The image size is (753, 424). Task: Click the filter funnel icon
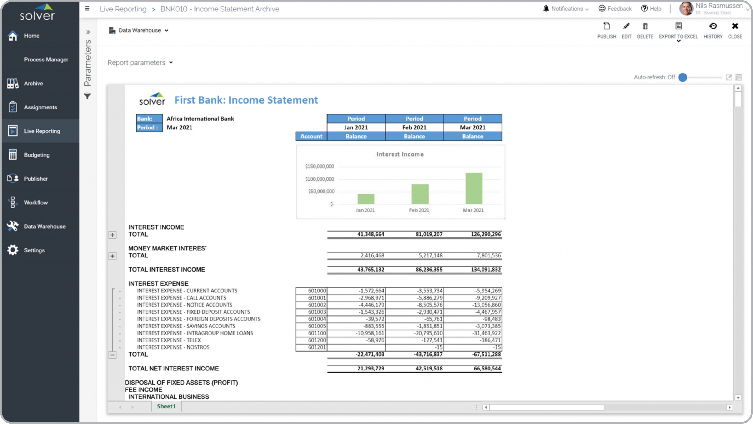87,96
